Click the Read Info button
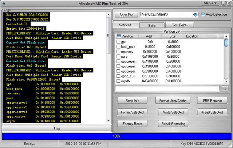The width and height of the screenshot is (233, 148). [x=132, y=100]
